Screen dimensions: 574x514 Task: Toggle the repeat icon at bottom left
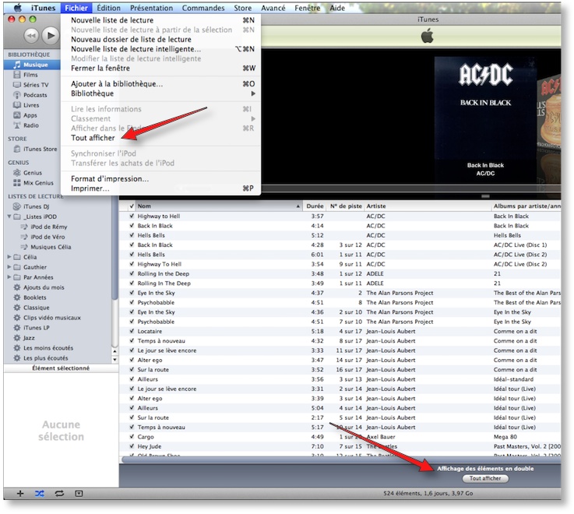59,494
